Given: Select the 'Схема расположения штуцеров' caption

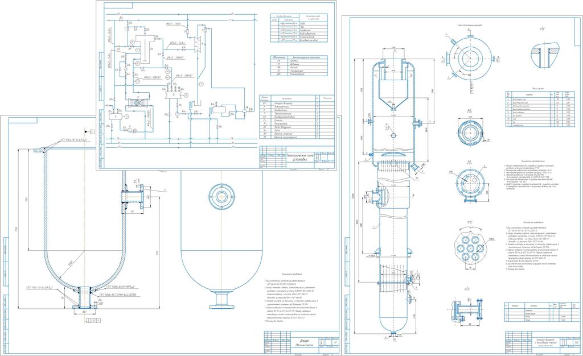Looking at the screenshot, I should (x=470, y=25).
